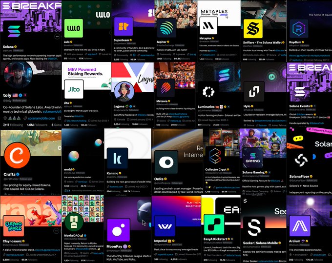Open the Jito logo avatar
Screen dimensions: 332x263
click(74, 89)
